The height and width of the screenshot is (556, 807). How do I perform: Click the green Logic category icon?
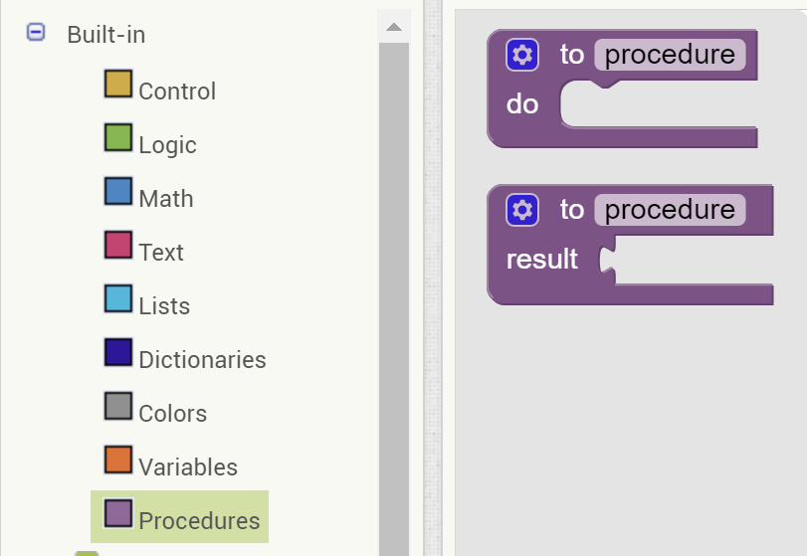[118, 137]
